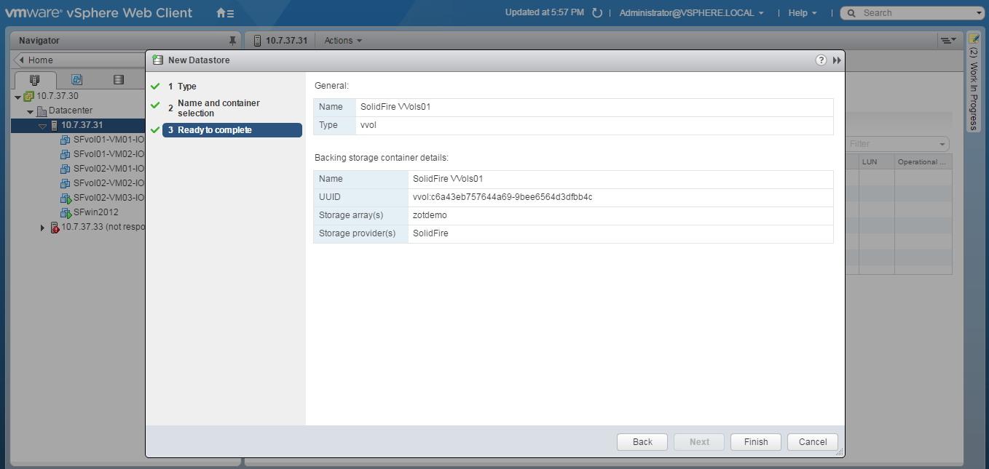Refresh the vSphere Web Client view
The width and height of the screenshot is (989, 469).
tap(597, 13)
